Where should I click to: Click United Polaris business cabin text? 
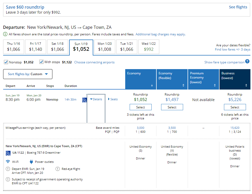[x=235, y=148]
